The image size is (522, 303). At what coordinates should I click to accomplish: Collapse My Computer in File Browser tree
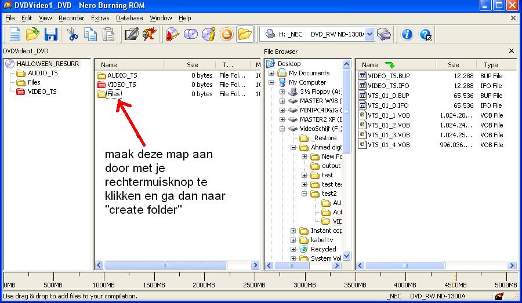tap(271, 82)
